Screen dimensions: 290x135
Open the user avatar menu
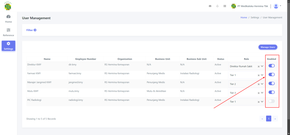pos(277,6)
